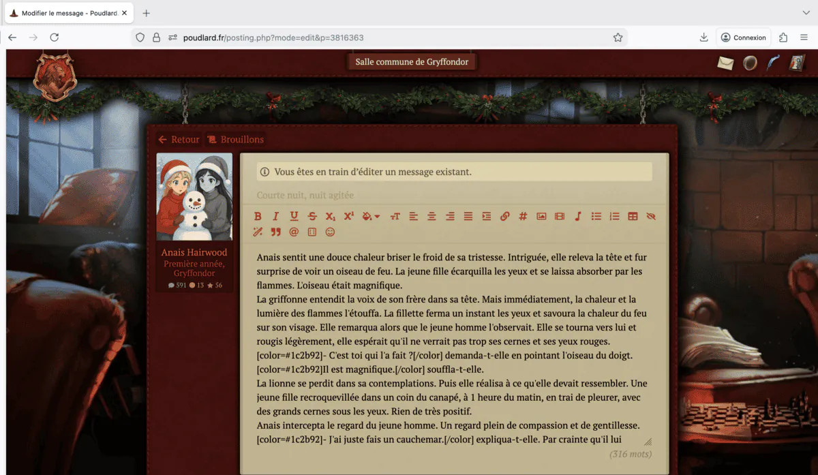Open private messages envelope icon
The height and width of the screenshot is (475, 818).
click(725, 63)
